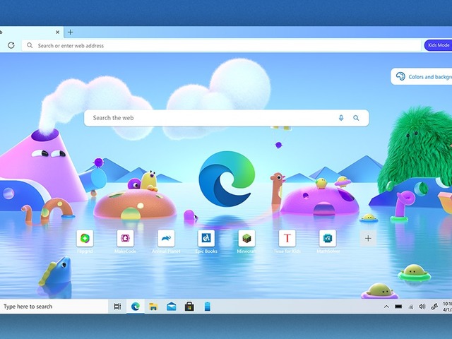This screenshot has width=452, height=339.
Task: Click the magnifier icon in web search box
Action: click(357, 118)
